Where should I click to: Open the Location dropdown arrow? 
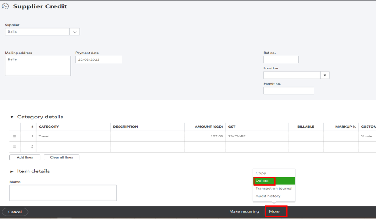[x=325, y=75]
